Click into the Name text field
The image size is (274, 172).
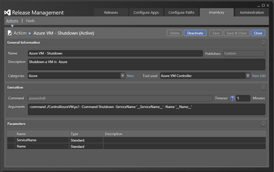click(115, 54)
